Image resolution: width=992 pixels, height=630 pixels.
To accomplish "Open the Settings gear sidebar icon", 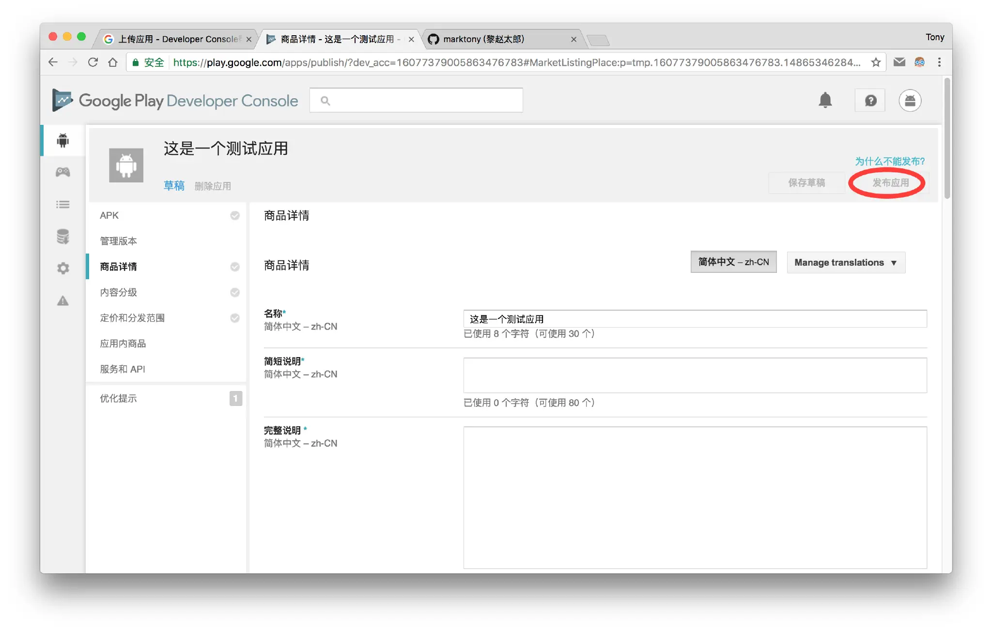I will tap(63, 269).
